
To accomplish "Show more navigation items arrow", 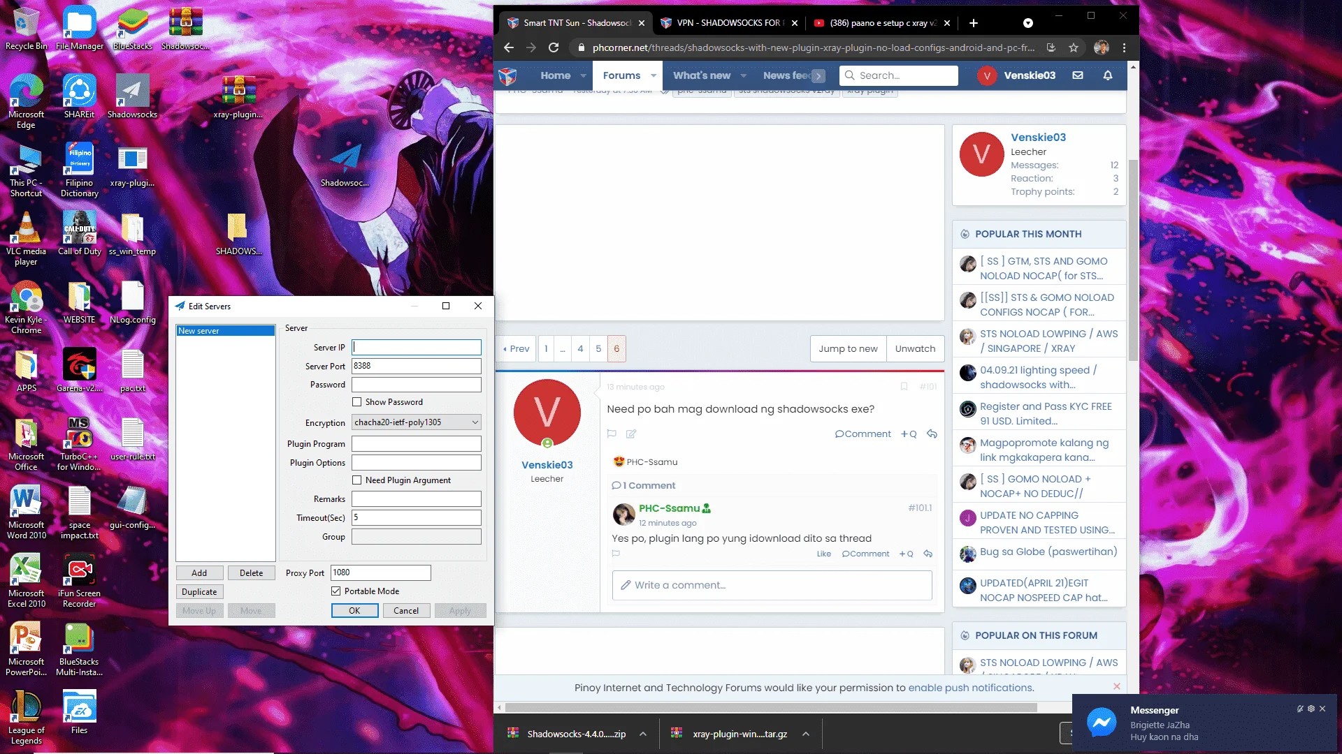I will pyautogui.click(x=818, y=75).
